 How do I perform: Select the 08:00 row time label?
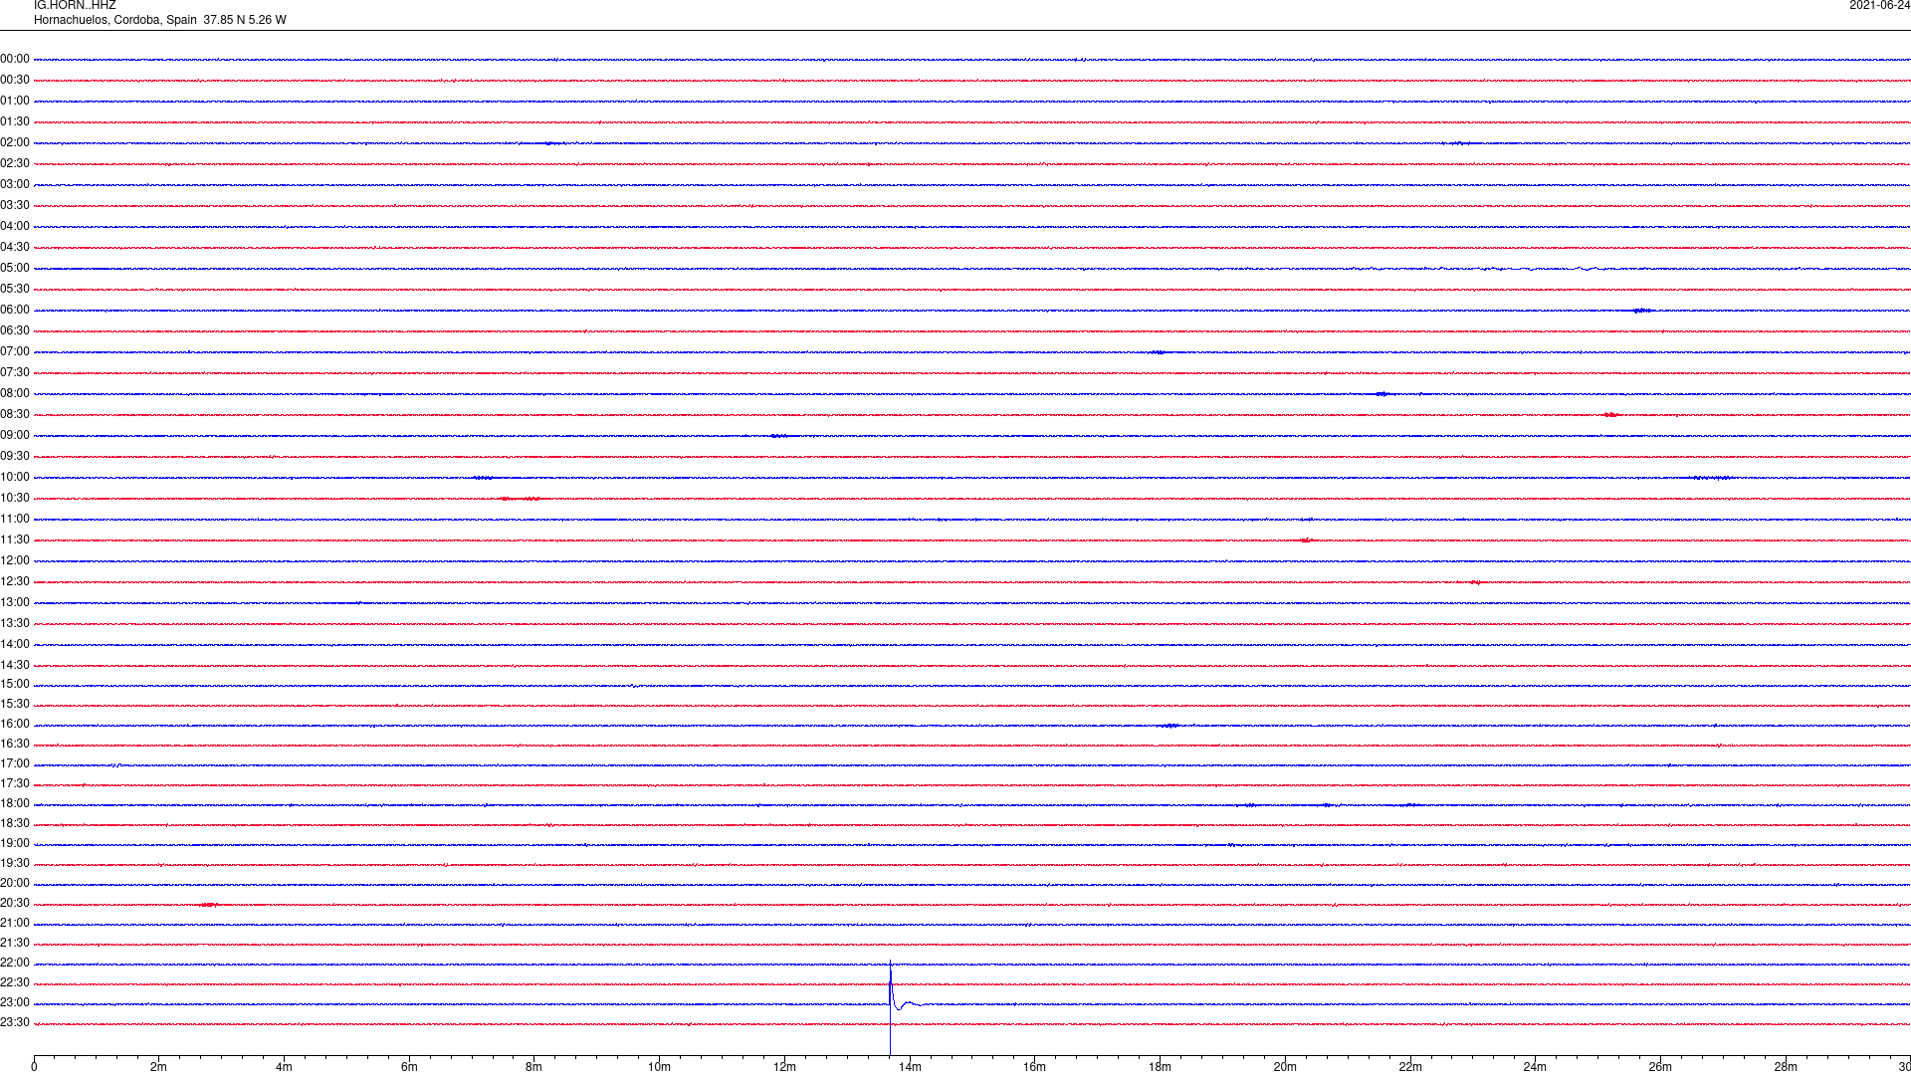pyautogui.click(x=15, y=393)
